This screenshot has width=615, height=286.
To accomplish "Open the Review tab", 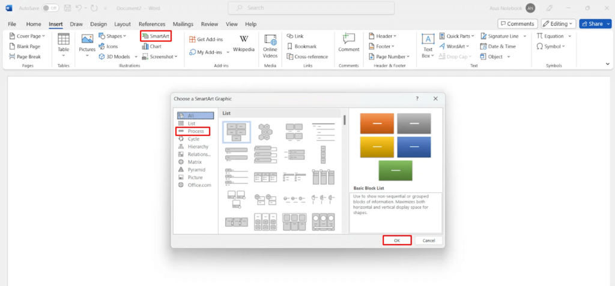I will [210, 24].
